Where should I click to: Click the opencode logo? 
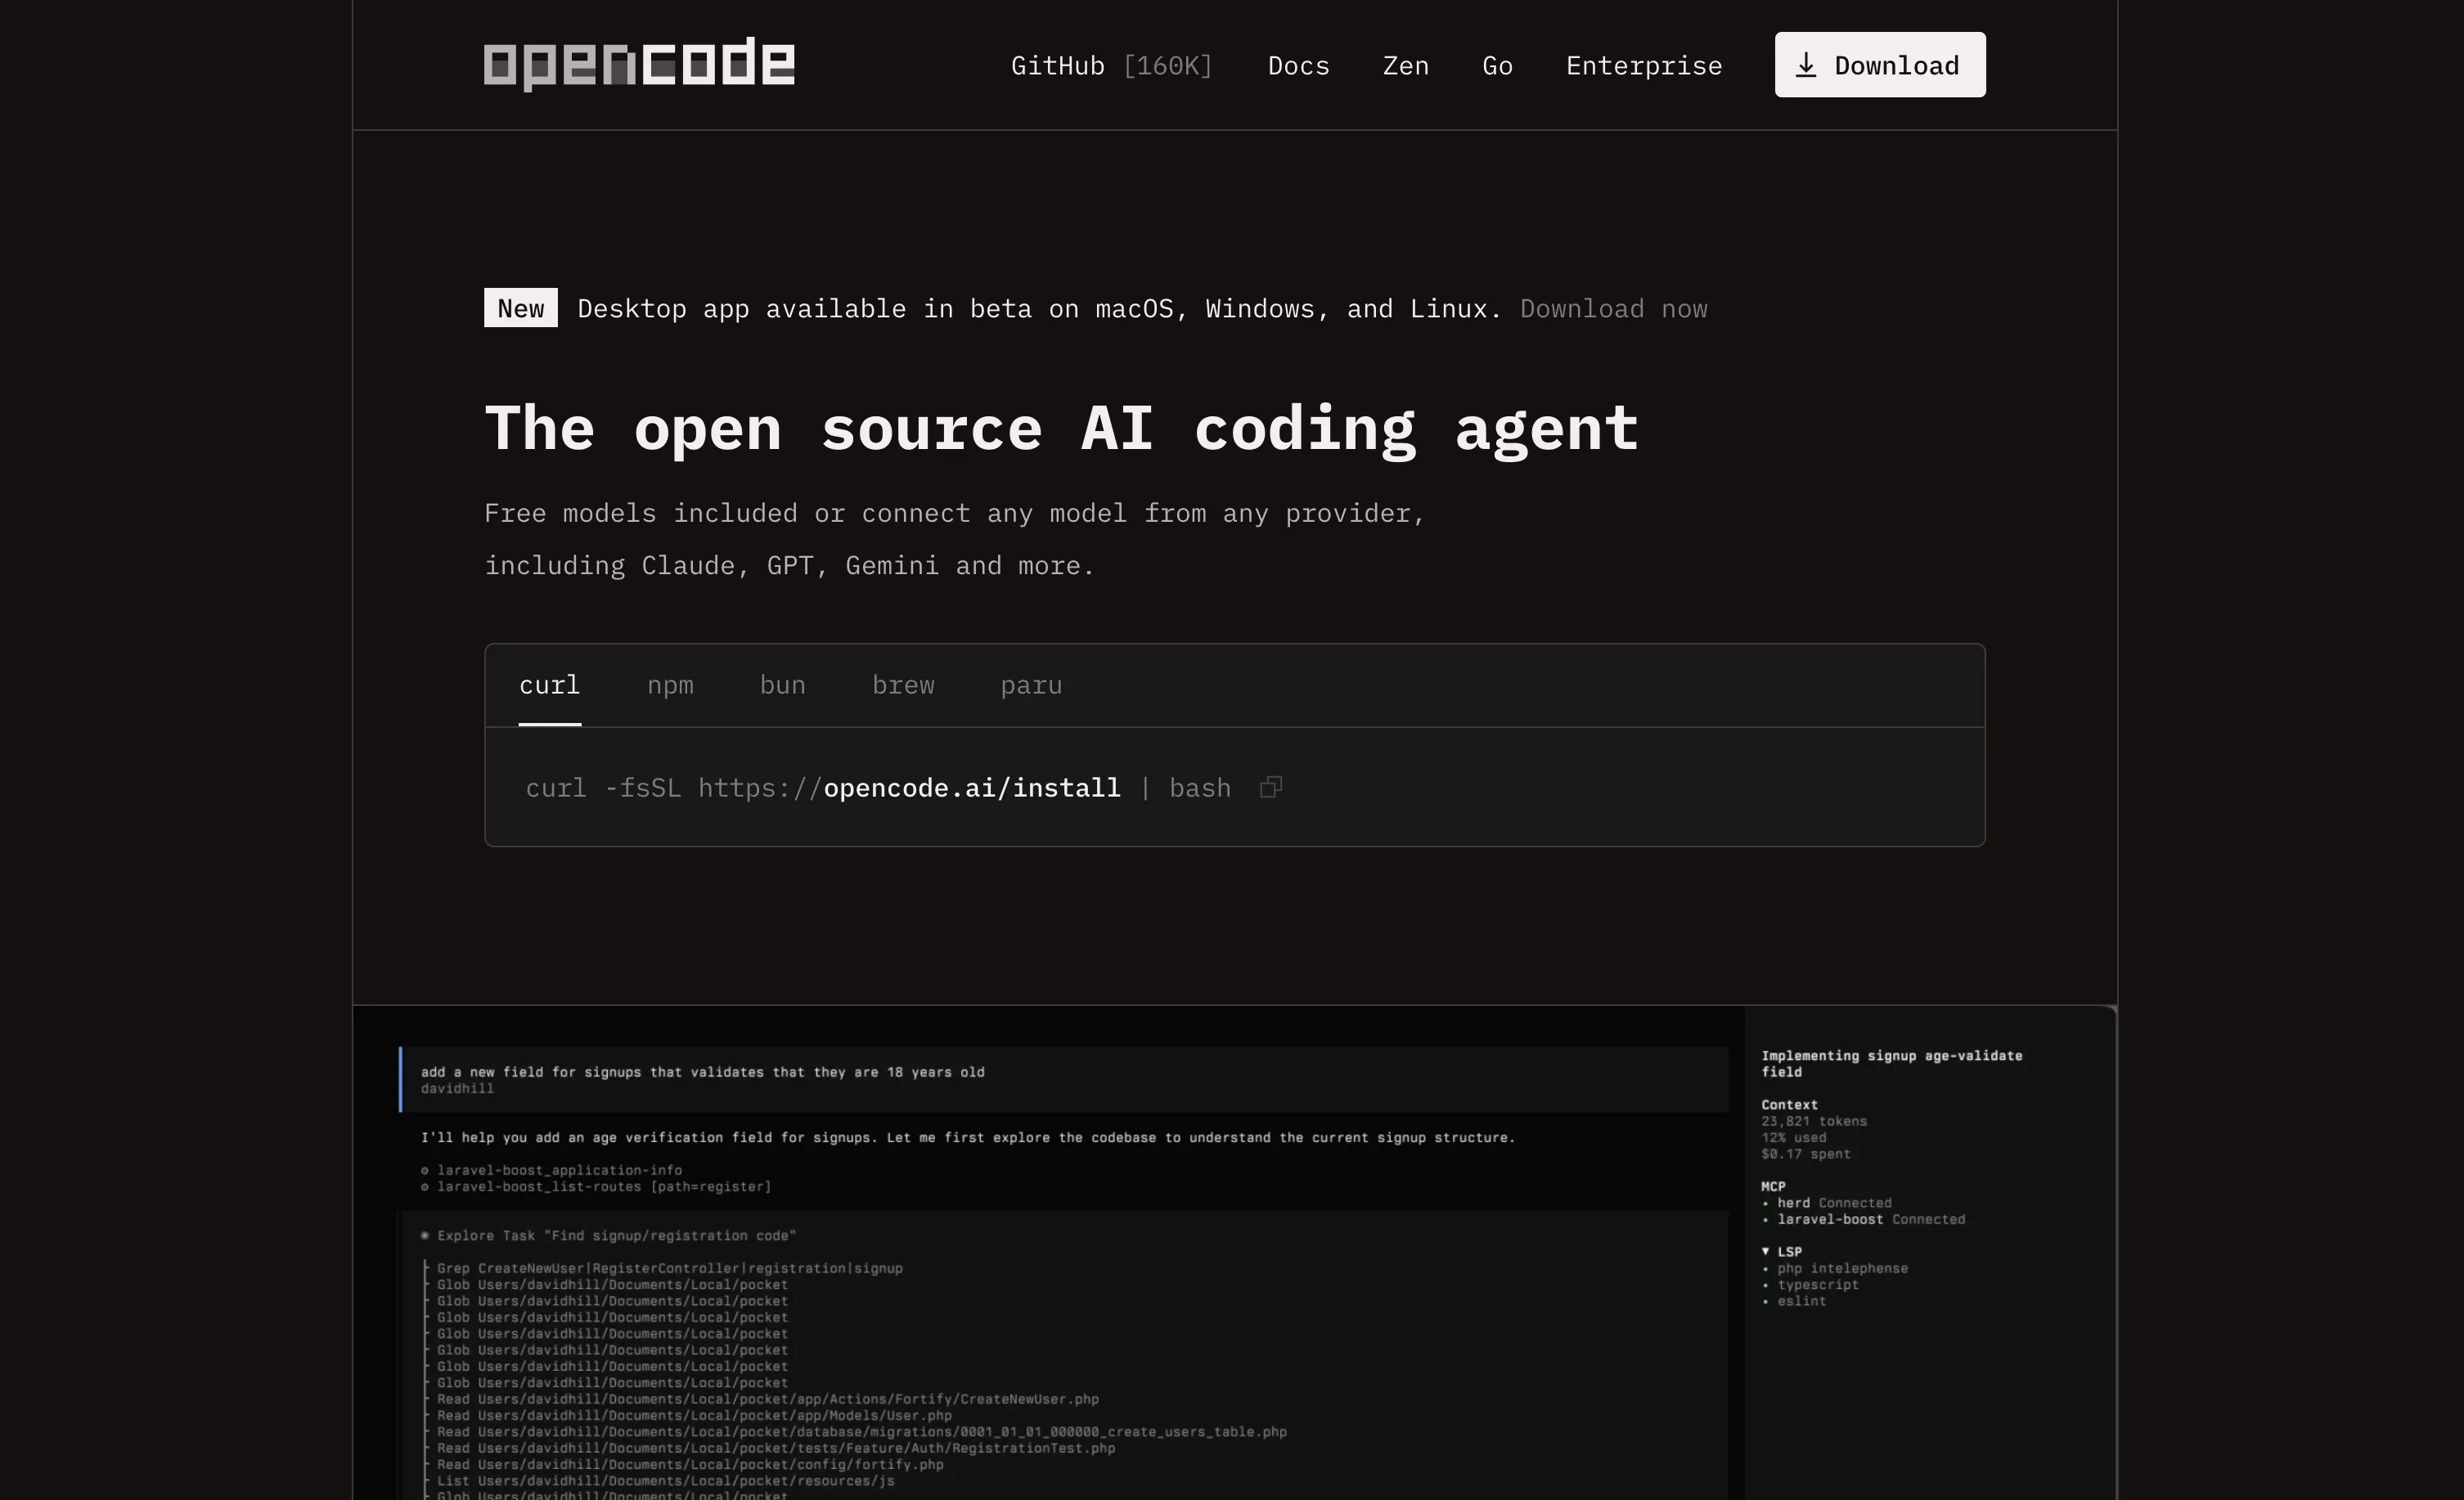click(639, 64)
